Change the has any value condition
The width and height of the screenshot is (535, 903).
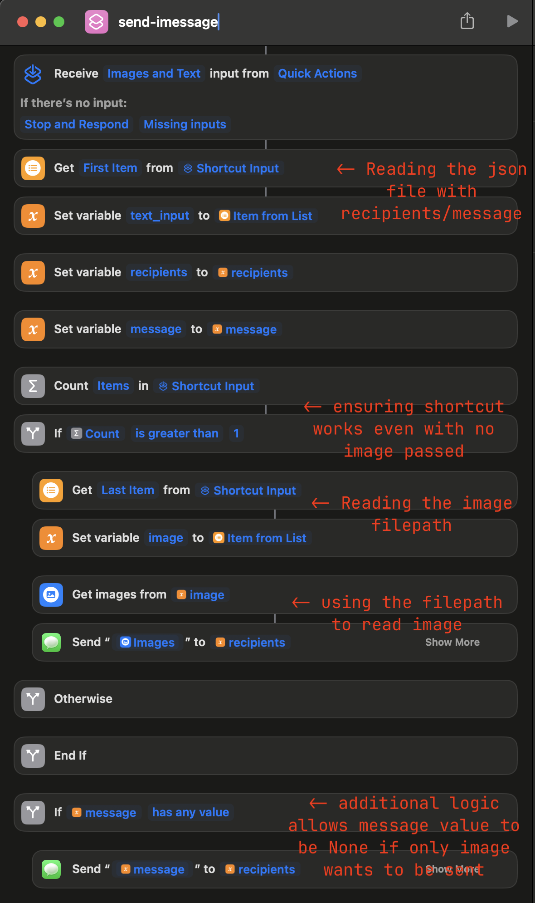pyautogui.click(x=190, y=812)
